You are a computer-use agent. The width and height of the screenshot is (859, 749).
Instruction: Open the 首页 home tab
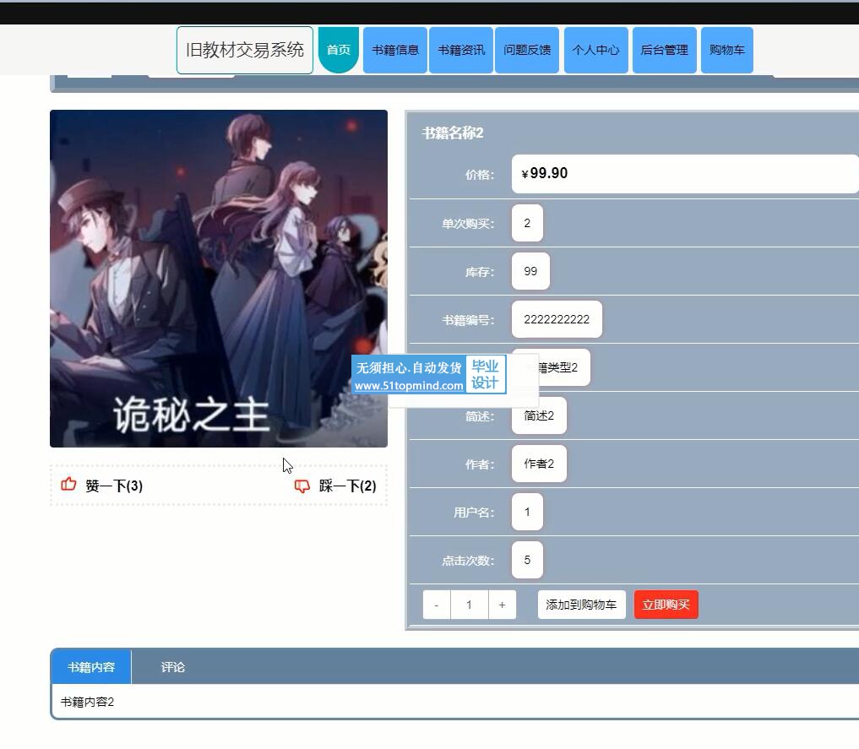tap(339, 50)
